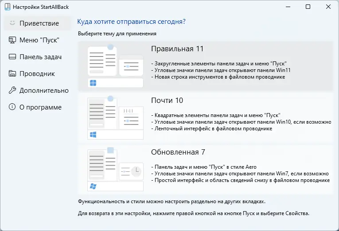The image size is (339, 231).
Task: Choose the Почти 10 theme title
Action: coord(167,100)
